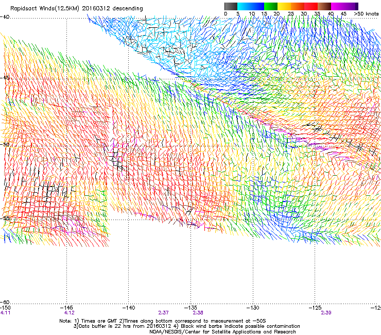Click the '-150' longitude axis label
The image size is (381, 335).
[x=5, y=308]
